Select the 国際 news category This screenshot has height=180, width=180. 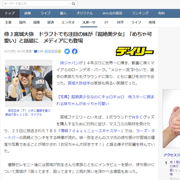tap(36, 23)
